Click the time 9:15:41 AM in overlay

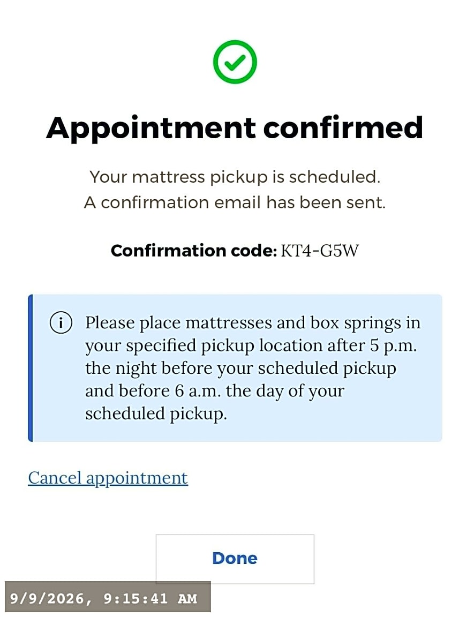click(151, 598)
